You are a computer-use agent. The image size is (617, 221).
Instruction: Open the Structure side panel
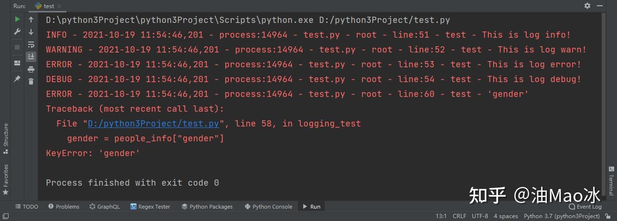point(6,138)
